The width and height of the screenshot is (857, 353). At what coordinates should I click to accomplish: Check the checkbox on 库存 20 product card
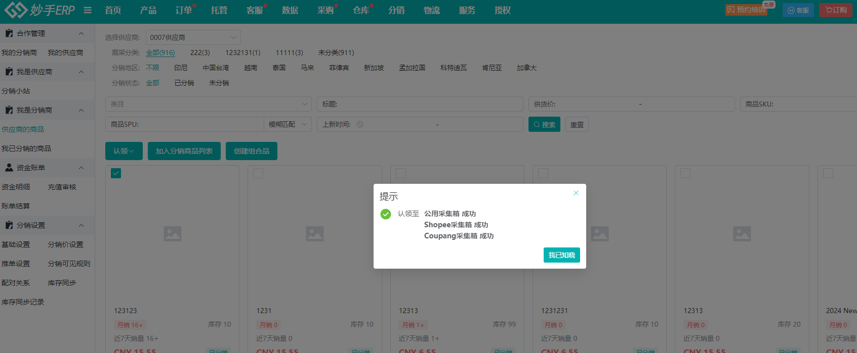(x=685, y=173)
